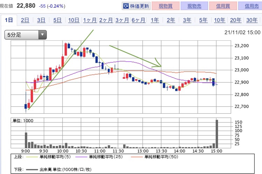The image size is (262, 174).
Task: Click the 9:00 opening volume bar
Action: click(26, 140)
